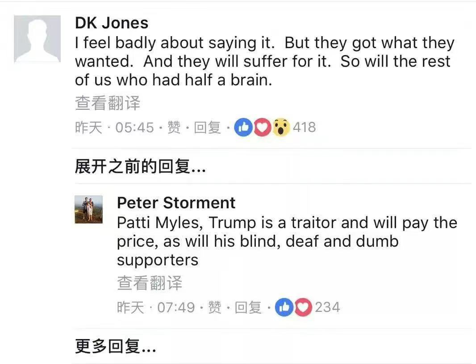Viewport: 476px width, 364px height.
Task: Open DK Jones profile name link
Action: click(112, 23)
